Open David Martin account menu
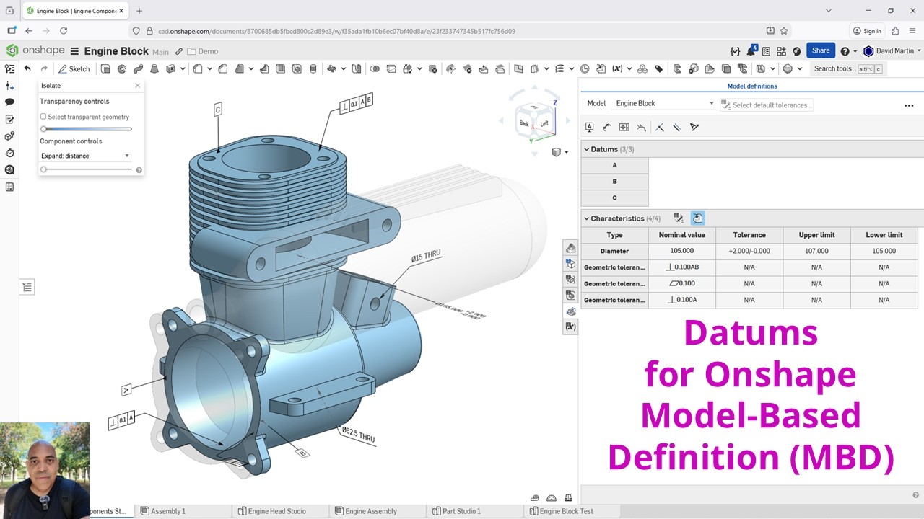This screenshot has width=924, height=519. [x=892, y=51]
